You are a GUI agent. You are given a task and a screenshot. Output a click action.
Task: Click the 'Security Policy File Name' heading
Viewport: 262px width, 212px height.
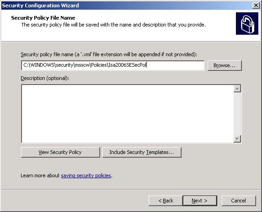[x=43, y=18]
